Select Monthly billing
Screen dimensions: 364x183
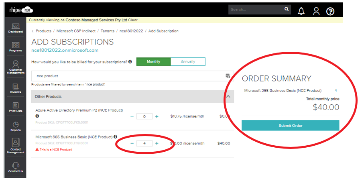(x=153, y=61)
